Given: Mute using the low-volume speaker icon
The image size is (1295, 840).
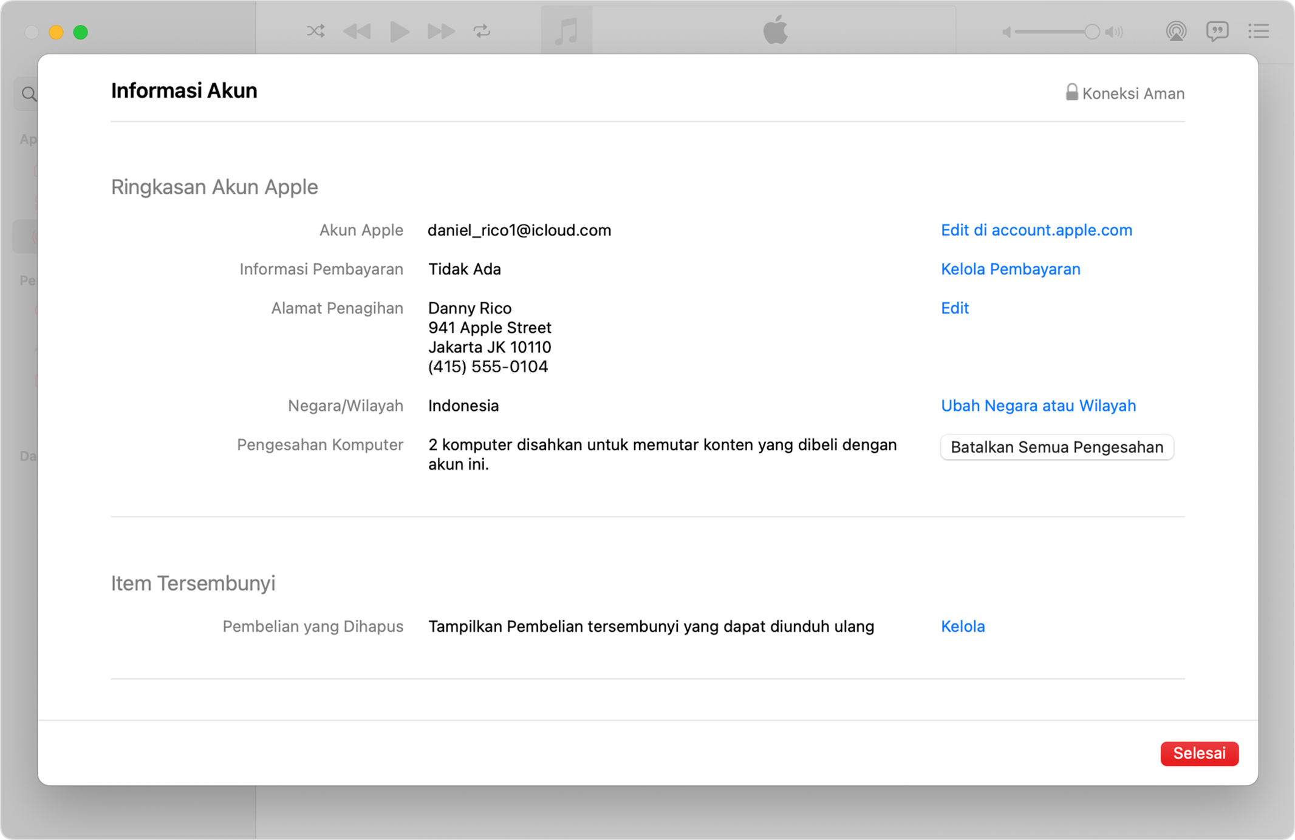Looking at the screenshot, I should pyautogui.click(x=1006, y=32).
